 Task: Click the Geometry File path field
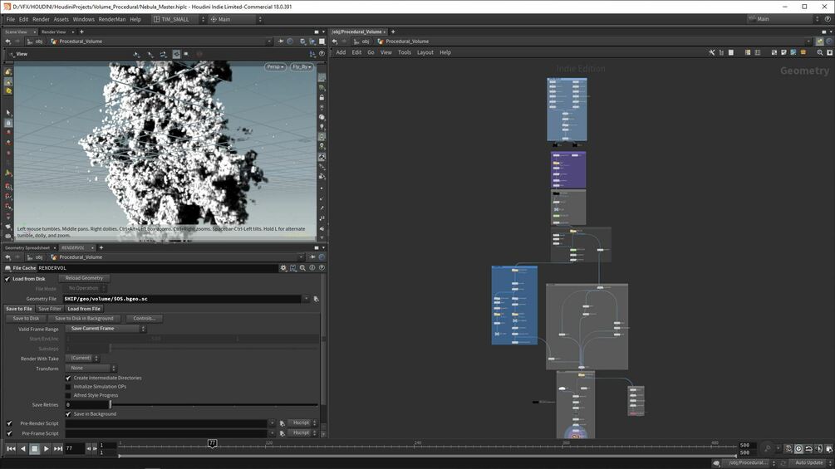[182, 299]
